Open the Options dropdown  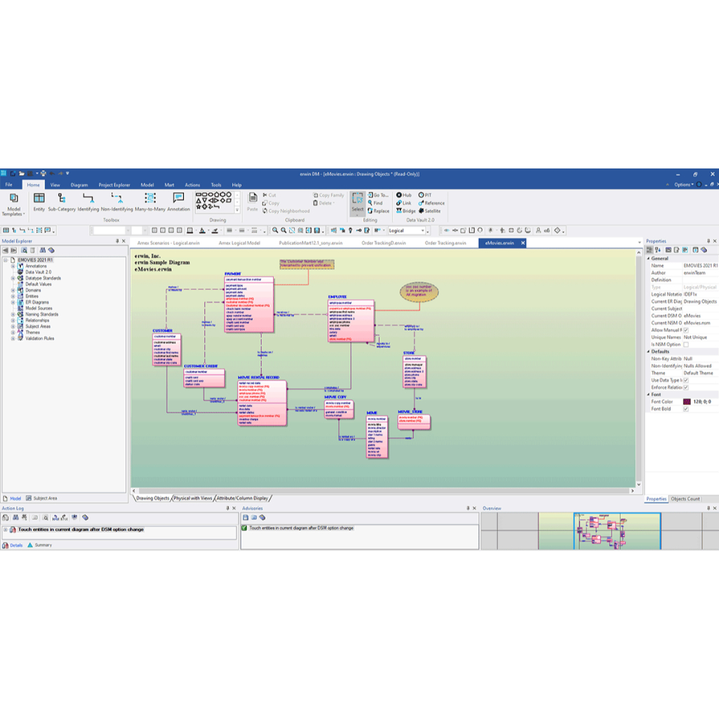point(684,185)
